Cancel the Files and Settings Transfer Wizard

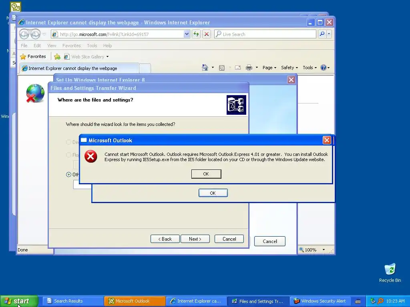229,239
